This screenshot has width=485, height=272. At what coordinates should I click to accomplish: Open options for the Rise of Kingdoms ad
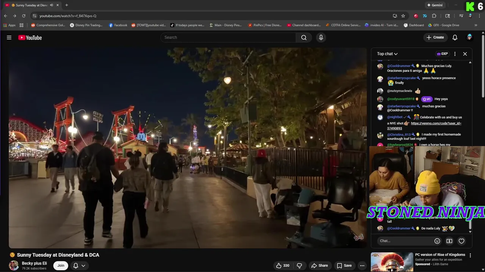point(470,255)
